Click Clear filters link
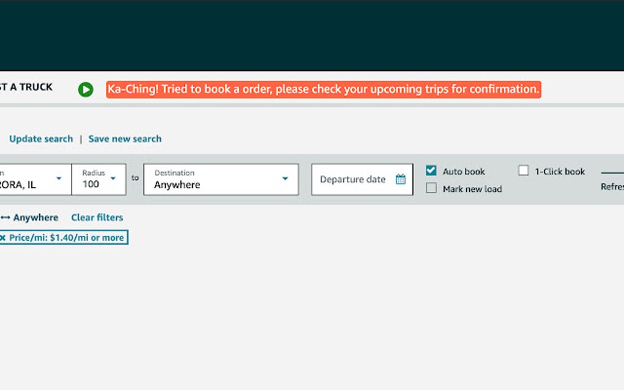The image size is (624, 390). (97, 218)
